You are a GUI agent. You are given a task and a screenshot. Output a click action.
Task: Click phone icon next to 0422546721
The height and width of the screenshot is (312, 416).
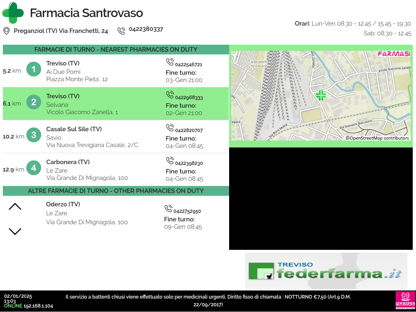coord(170,62)
